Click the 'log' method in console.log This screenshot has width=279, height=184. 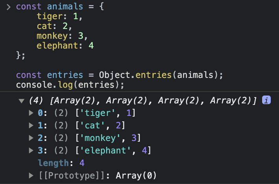click(x=66, y=85)
